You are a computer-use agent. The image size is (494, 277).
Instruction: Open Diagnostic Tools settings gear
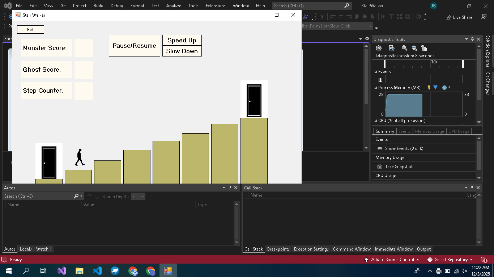(x=379, y=48)
